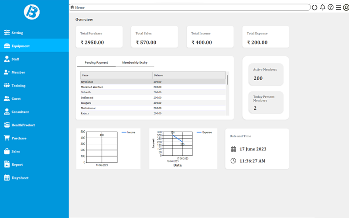The image size is (349, 218).
Task: Click the Total Purchase card
Action: [x=99, y=37]
